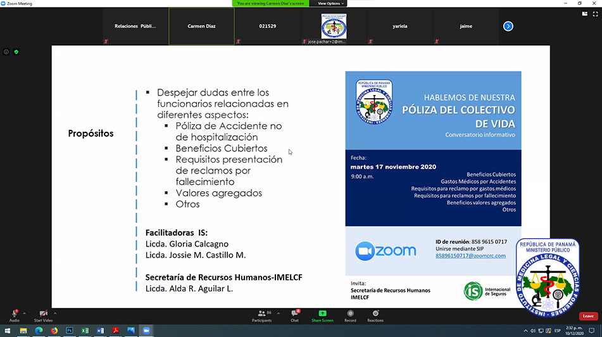
Task: Open Photoshop from taskbar
Action: [x=70, y=331]
